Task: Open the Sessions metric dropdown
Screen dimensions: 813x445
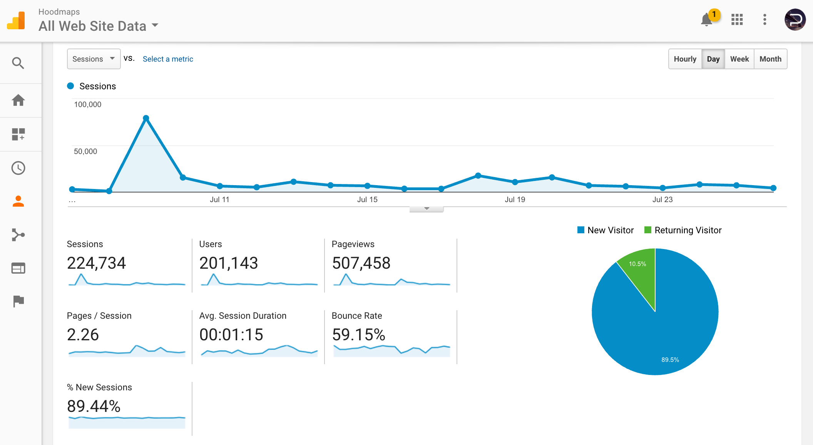Action: pyautogui.click(x=94, y=59)
